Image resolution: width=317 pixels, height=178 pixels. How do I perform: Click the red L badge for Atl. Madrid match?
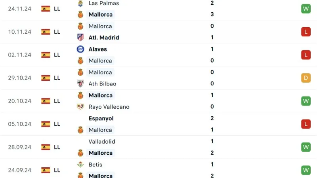click(306, 32)
